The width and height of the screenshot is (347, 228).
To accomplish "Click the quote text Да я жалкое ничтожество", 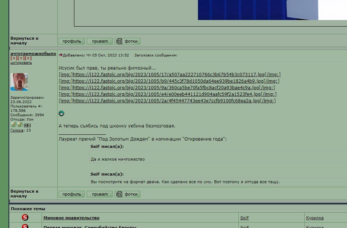I will tap(118, 159).
